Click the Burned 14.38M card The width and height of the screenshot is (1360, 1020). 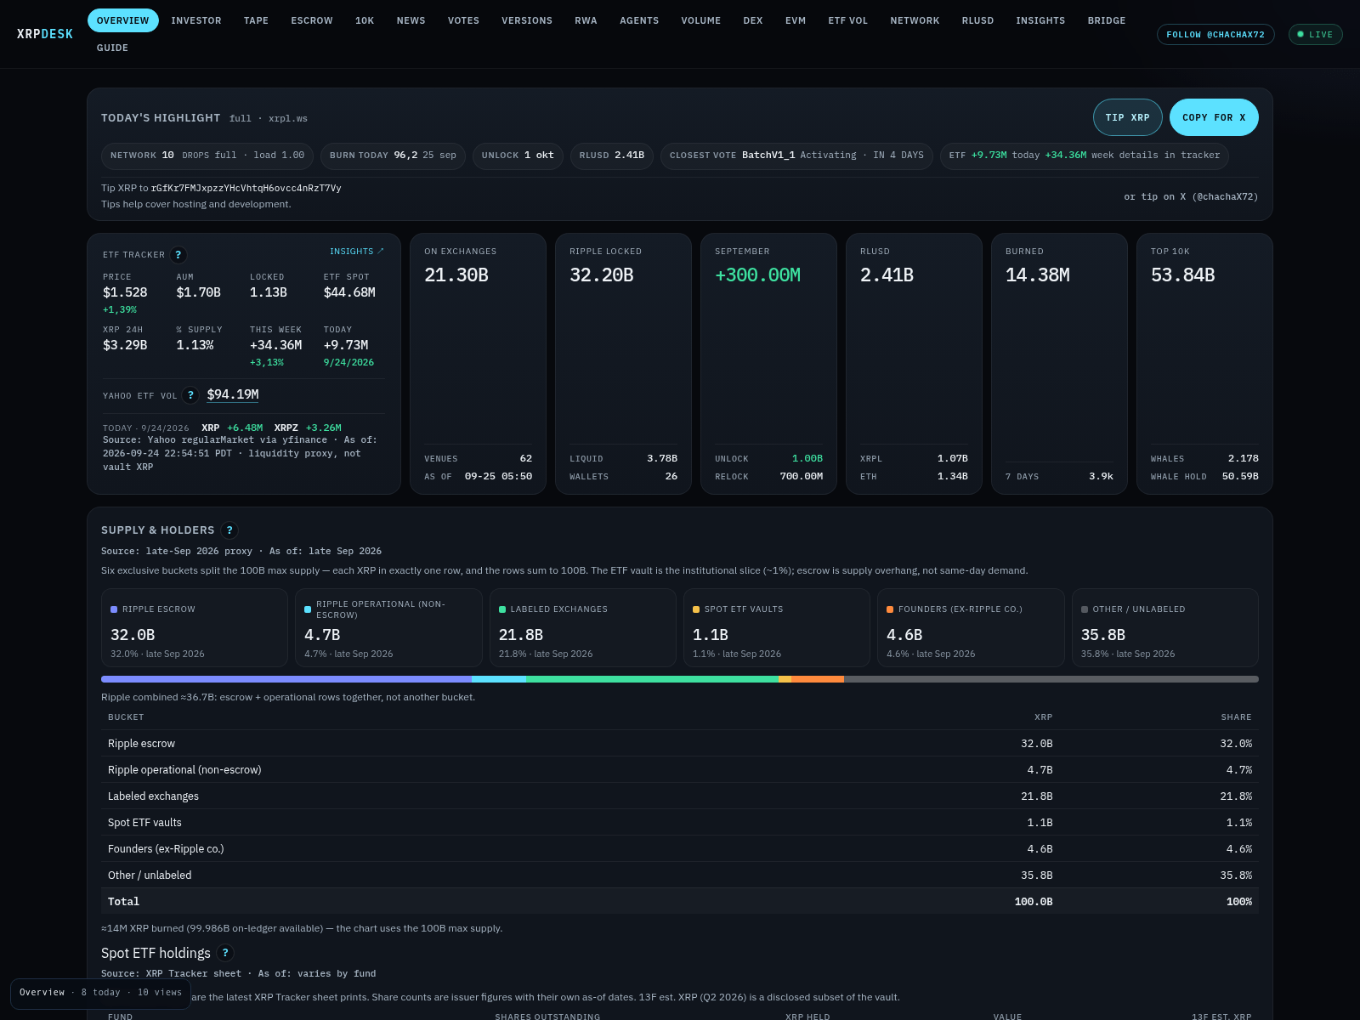pyautogui.click(x=1059, y=364)
